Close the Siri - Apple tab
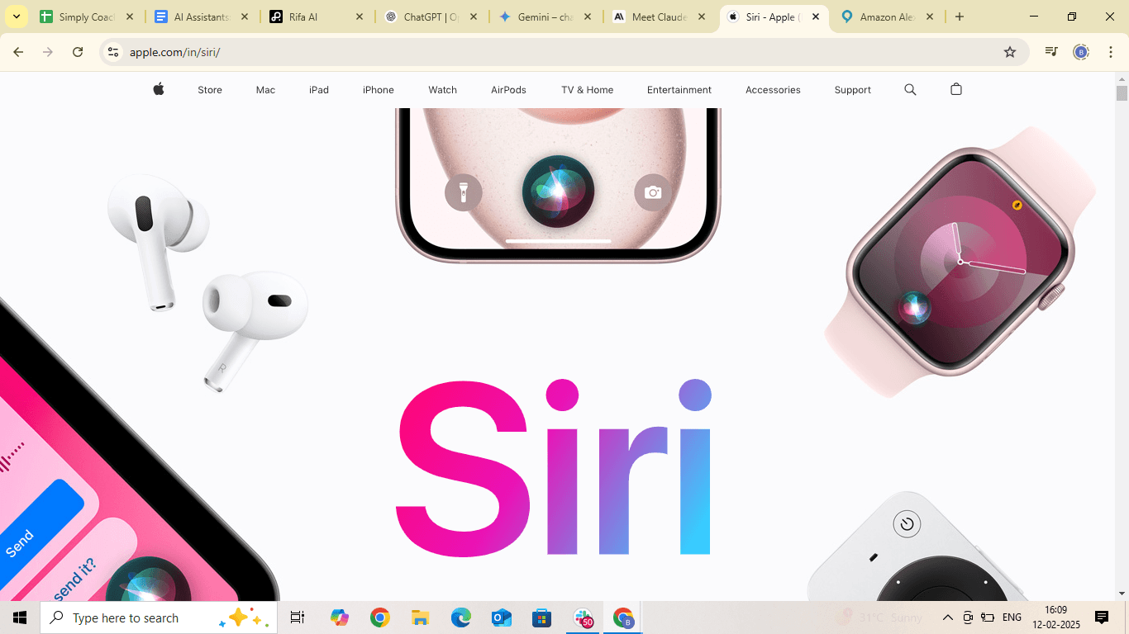1129x634 pixels. click(816, 17)
